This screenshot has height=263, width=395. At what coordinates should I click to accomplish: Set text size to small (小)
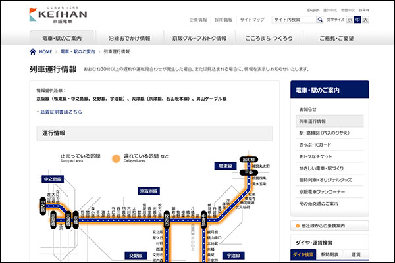pos(350,20)
